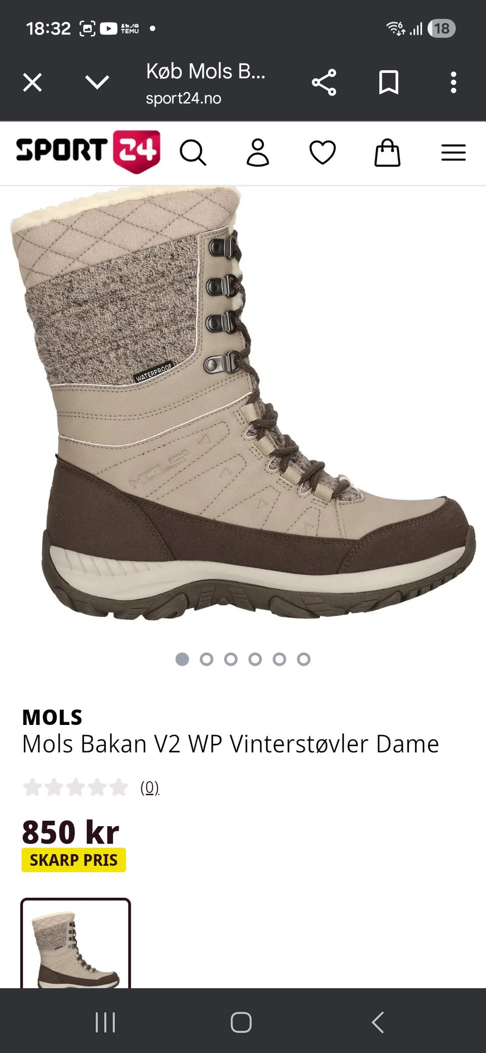Select the last image carousel dot
This screenshot has width=486, height=1053.
(x=304, y=659)
